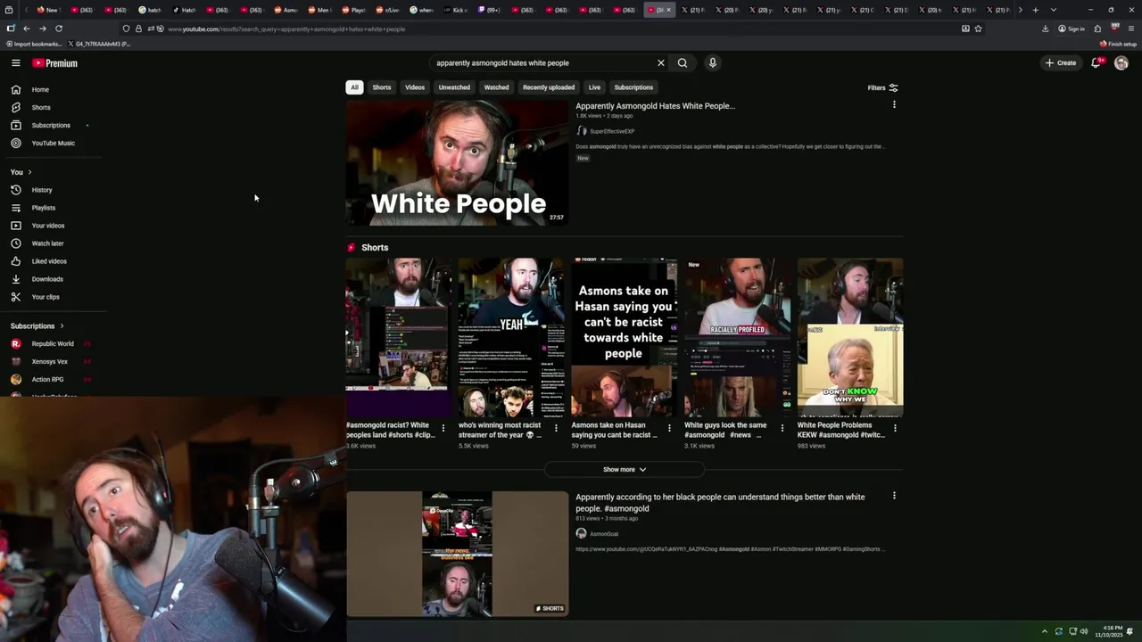This screenshot has height=642, width=1142.
Task: Select the All filter chip
Action: (x=354, y=87)
